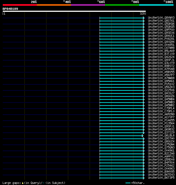Select the UniRef100_O04851 label

(161, 45)
